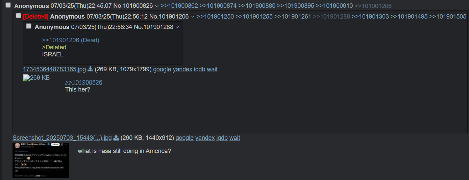
Task: Jump to reply backlink >>101900862
Action: (179, 6)
